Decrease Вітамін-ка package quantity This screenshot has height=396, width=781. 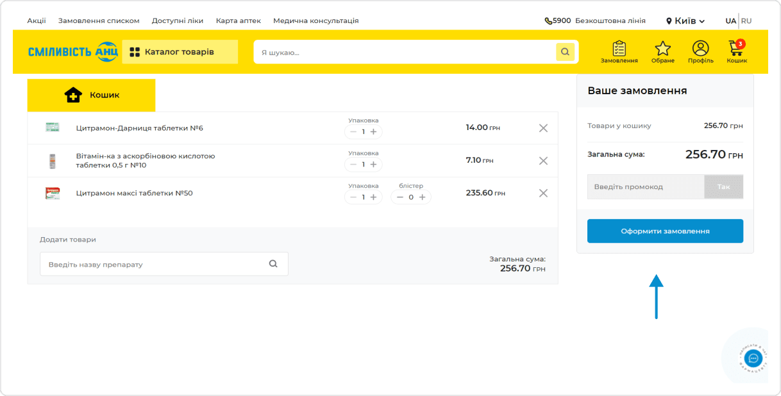point(353,165)
